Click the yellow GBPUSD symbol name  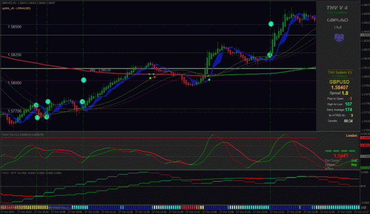[x=339, y=82]
